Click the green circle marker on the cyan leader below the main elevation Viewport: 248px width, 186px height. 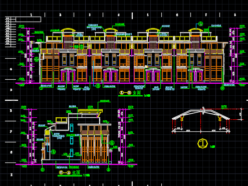[98, 86]
